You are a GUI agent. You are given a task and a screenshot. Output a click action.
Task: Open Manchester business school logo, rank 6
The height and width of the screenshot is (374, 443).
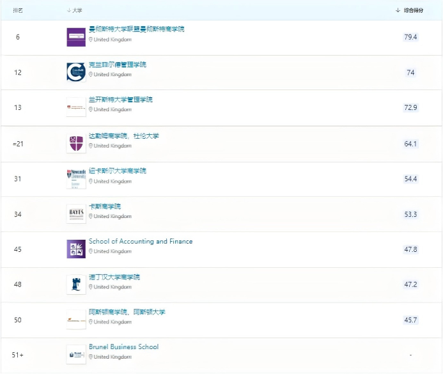(76, 37)
